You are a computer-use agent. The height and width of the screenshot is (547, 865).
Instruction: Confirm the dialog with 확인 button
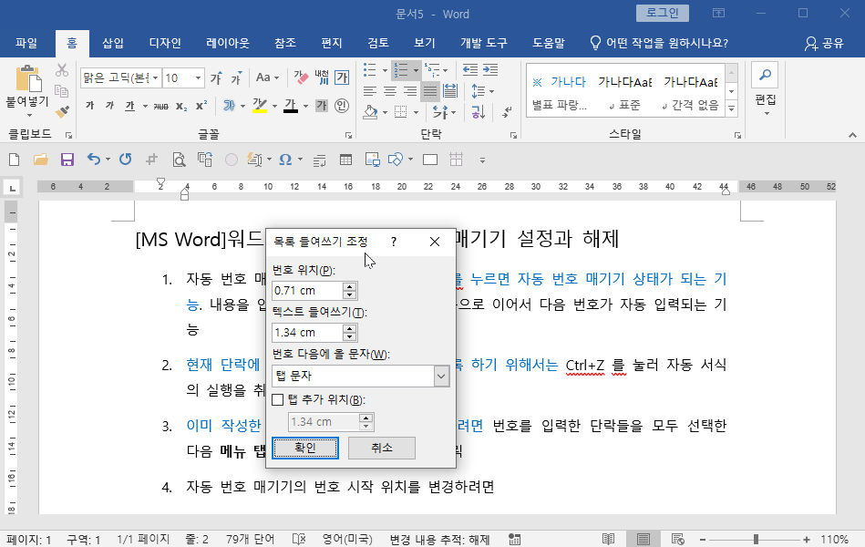(x=305, y=448)
